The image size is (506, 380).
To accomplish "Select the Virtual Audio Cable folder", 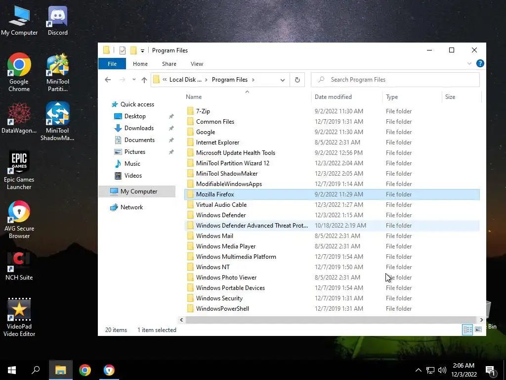I will coord(332,204).
